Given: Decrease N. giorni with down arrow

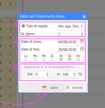Looking at the screenshot, I should tap(82, 35).
